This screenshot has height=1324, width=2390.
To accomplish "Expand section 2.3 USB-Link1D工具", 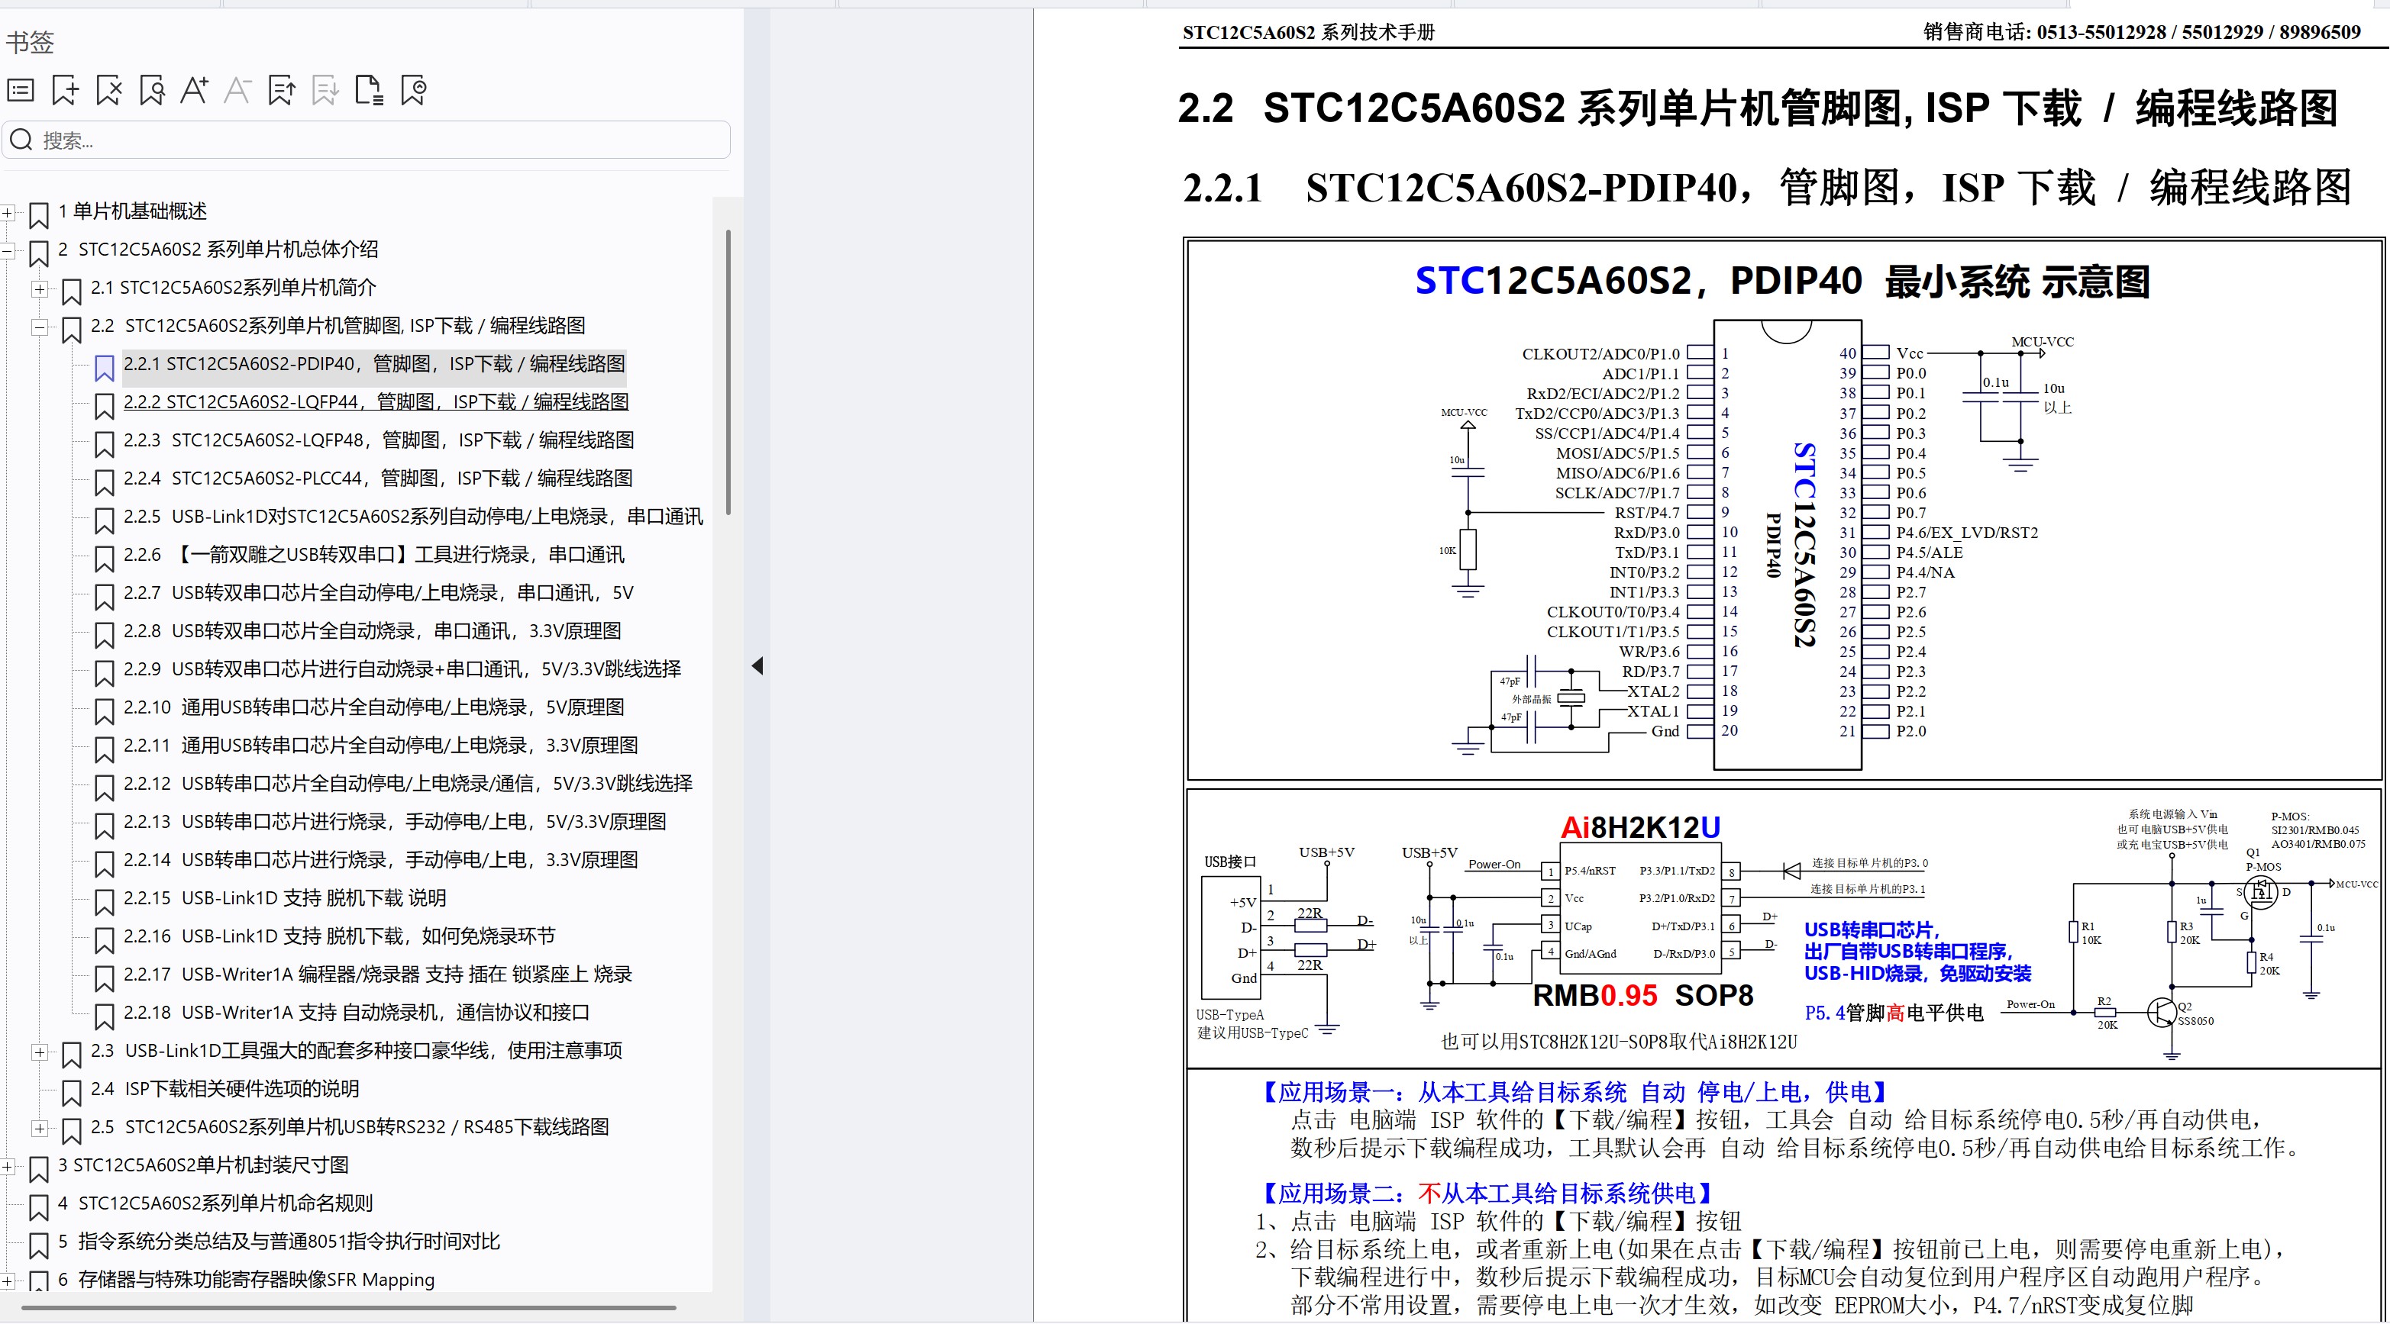I will coord(40,1052).
